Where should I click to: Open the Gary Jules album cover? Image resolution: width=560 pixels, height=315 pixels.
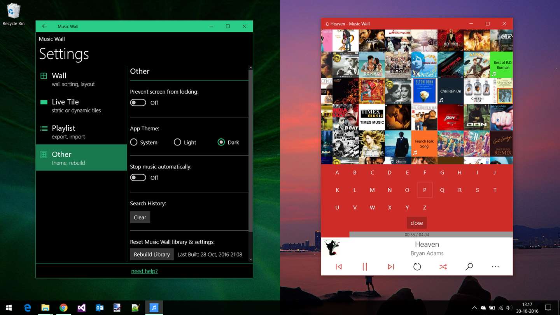(501, 117)
